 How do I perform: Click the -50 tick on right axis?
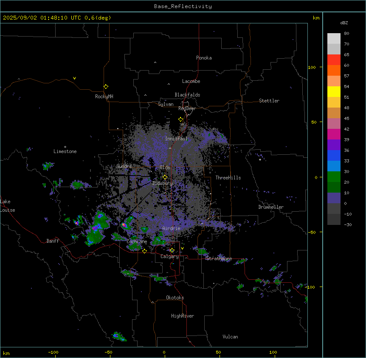[x=312, y=232]
